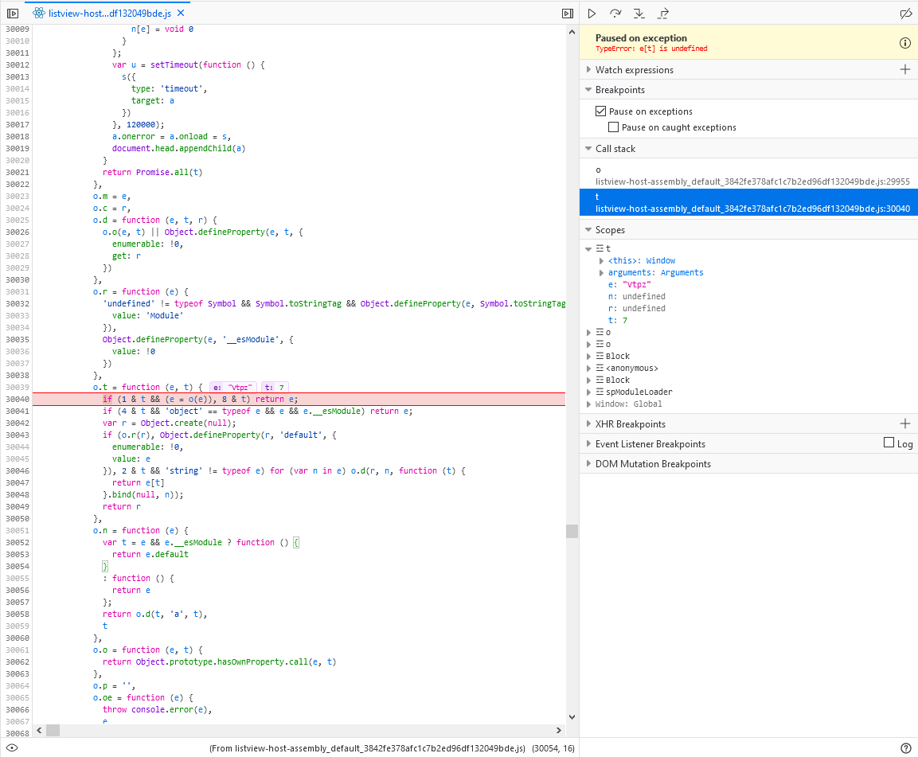Collapse the Call stack section

(x=588, y=149)
